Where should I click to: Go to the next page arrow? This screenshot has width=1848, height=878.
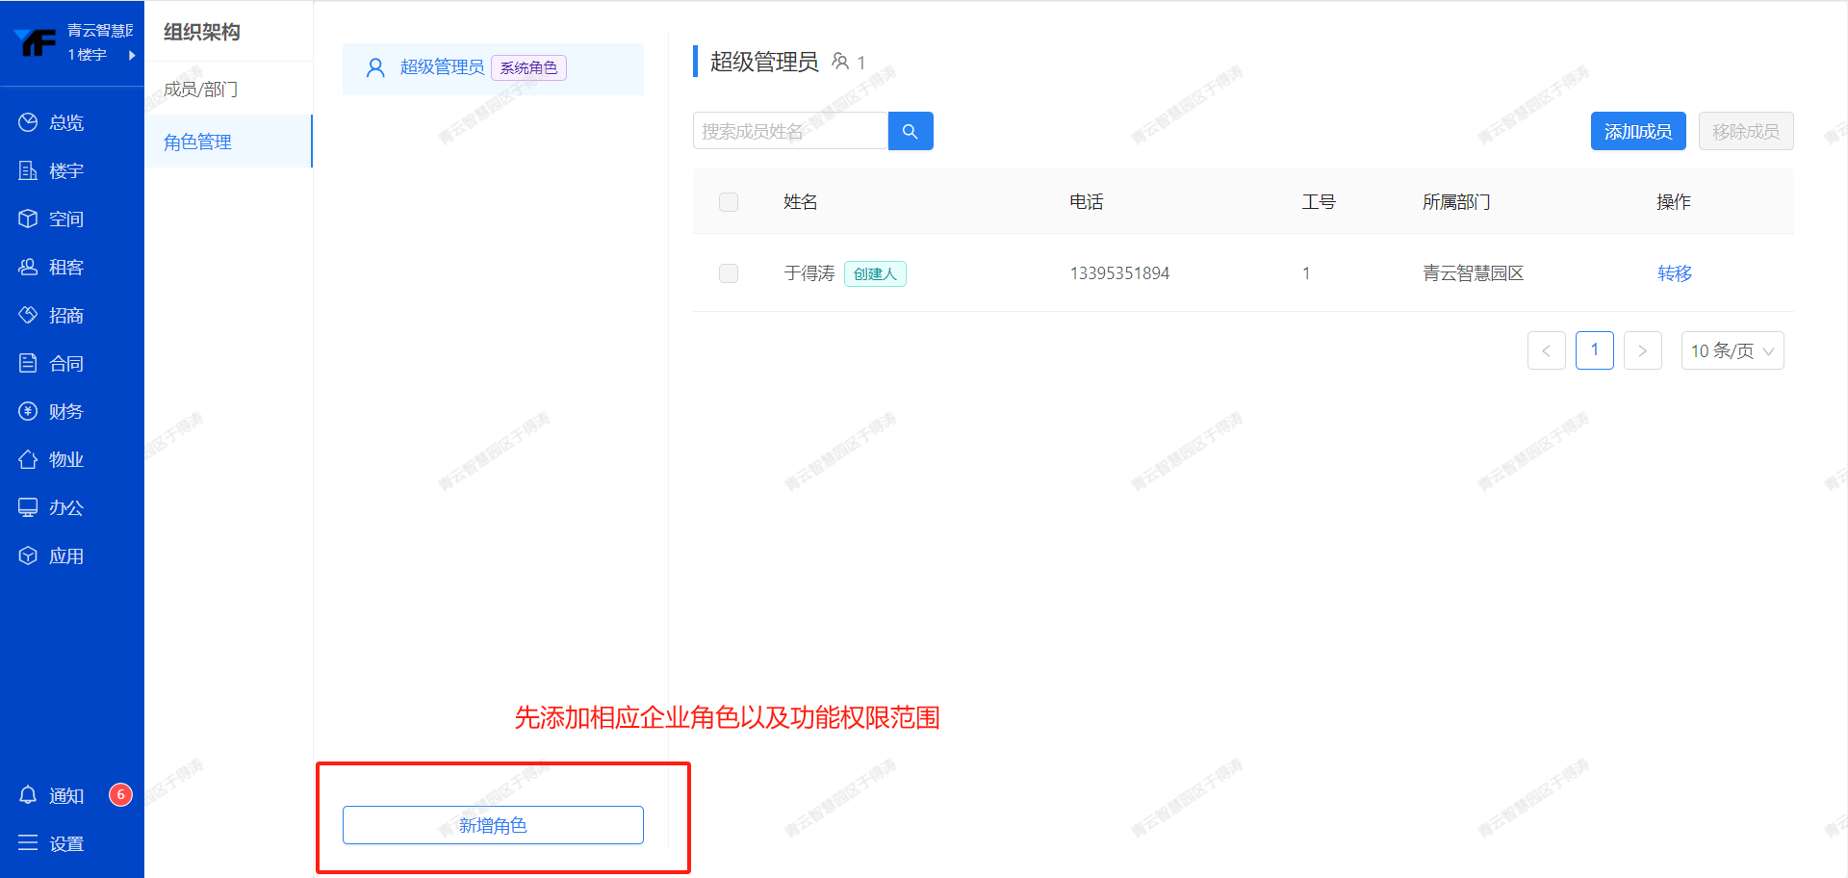1642,350
